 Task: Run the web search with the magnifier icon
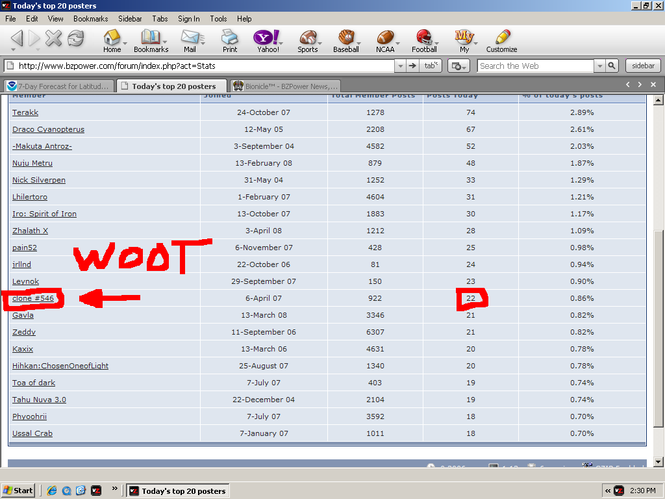[610, 65]
